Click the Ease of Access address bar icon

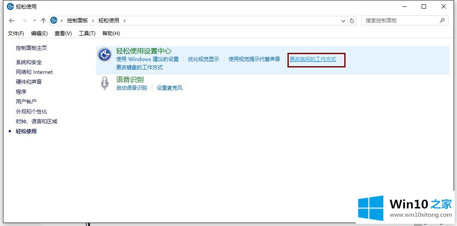[54, 20]
